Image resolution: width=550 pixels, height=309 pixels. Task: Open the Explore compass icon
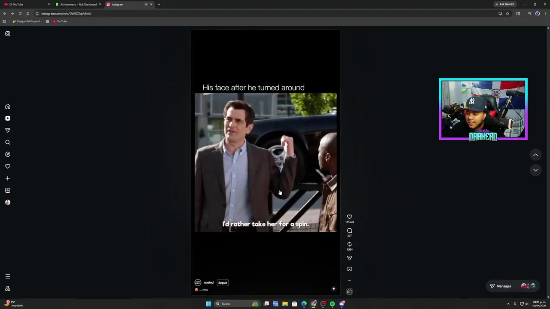click(x=8, y=154)
